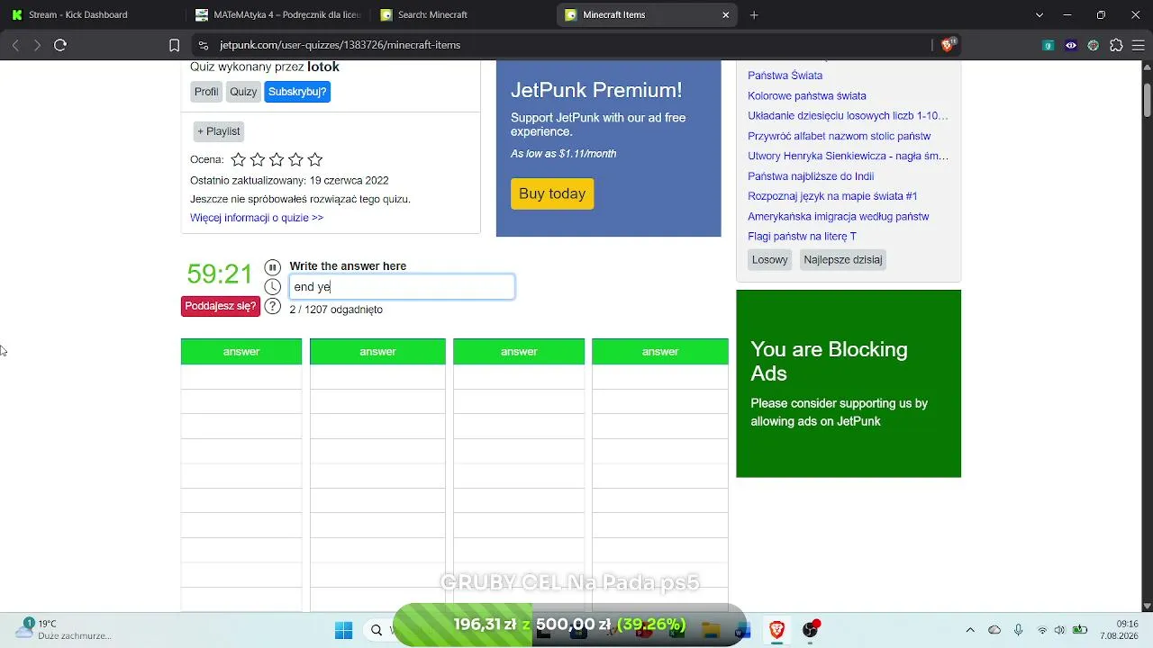1153x648 pixels.
Task: Open Państwa najbliższe do Indii link
Action: point(811,176)
